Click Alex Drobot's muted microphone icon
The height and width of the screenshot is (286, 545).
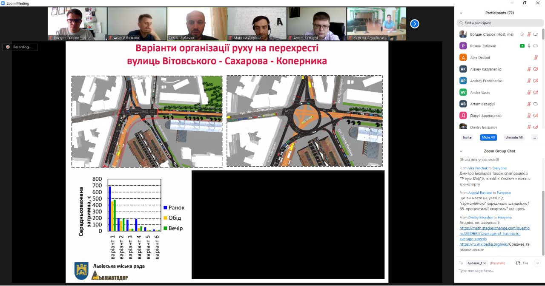click(x=536, y=58)
